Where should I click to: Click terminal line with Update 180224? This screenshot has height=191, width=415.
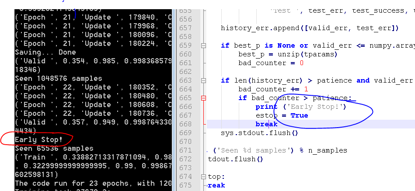93,43
